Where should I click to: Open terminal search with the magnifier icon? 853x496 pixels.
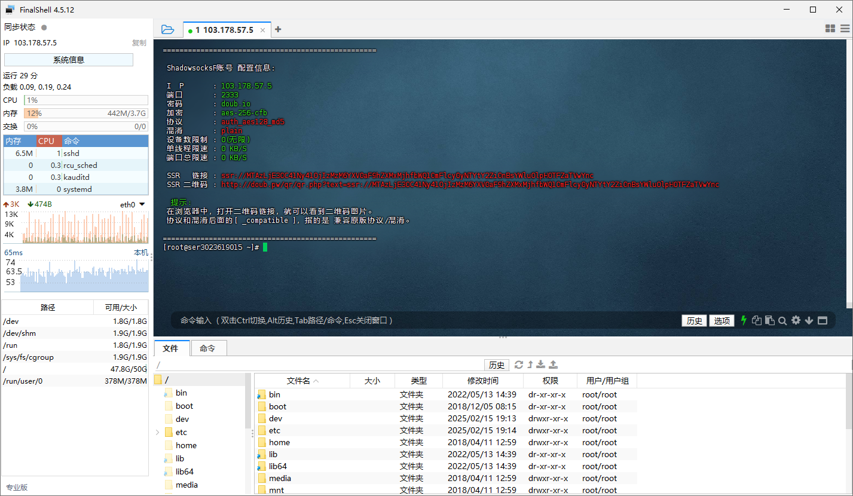(783, 320)
